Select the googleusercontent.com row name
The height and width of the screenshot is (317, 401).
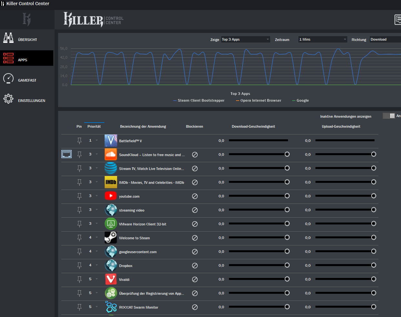(x=138, y=252)
